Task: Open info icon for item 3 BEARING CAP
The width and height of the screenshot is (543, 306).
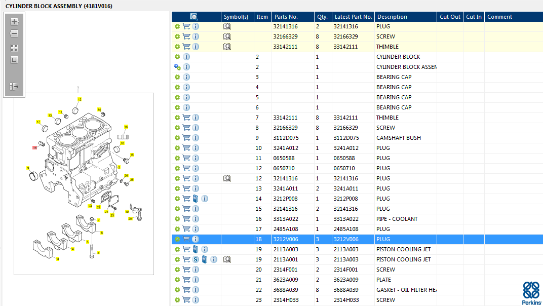Action: click(186, 77)
